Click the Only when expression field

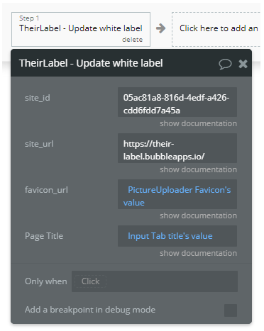[x=155, y=281]
